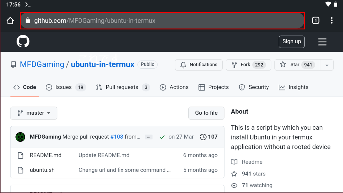Click MFDGaming avatar in commit row

pos(20,137)
